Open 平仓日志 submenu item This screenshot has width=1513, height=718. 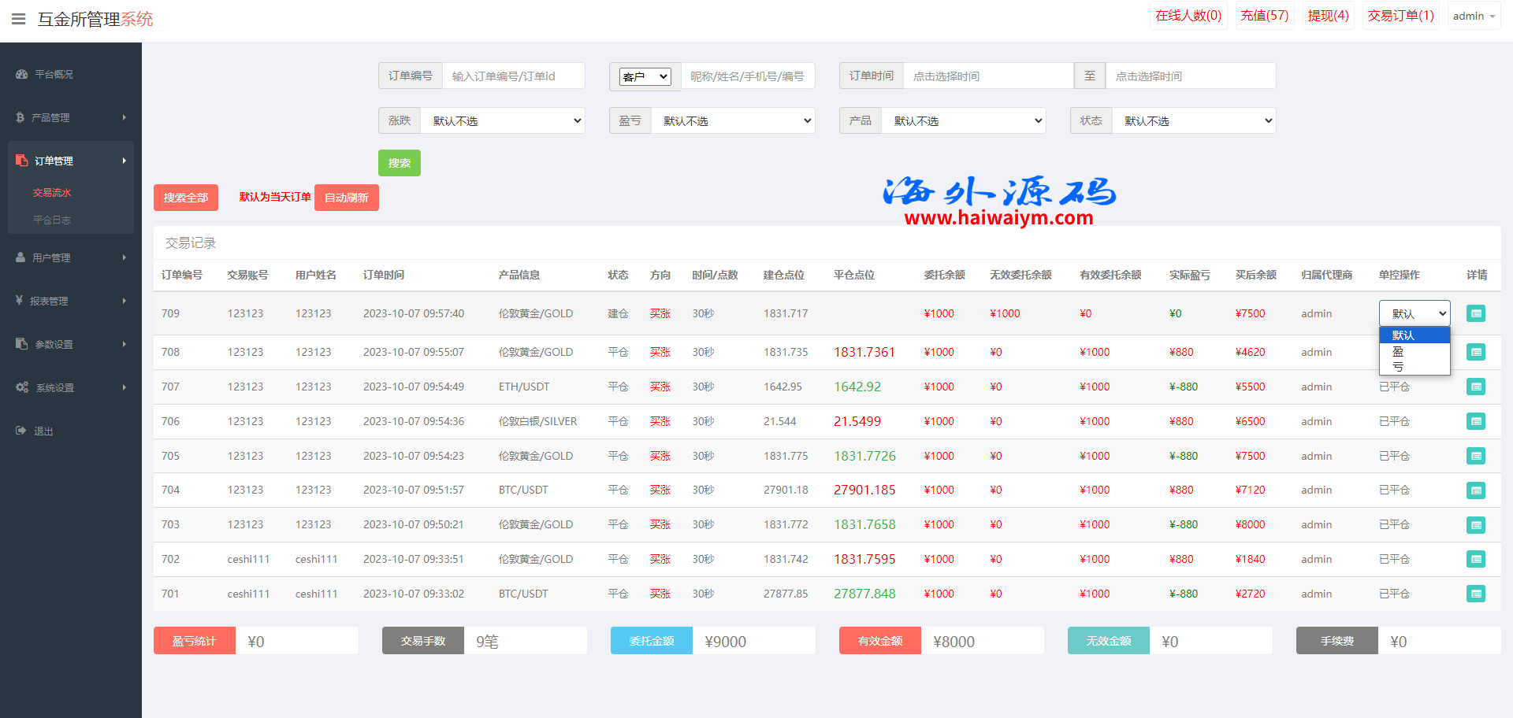click(52, 220)
